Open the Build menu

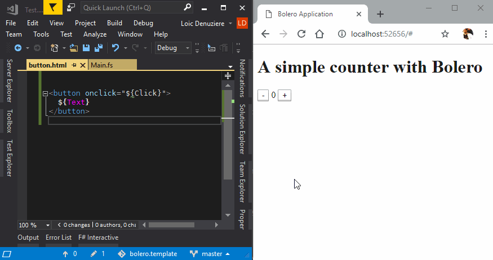coord(114,23)
